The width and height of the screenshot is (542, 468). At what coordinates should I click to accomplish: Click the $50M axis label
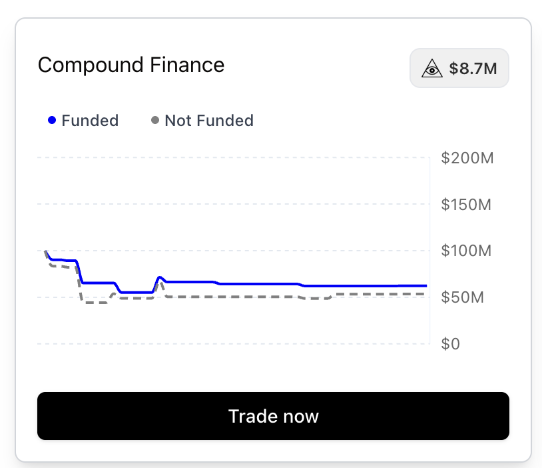[x=463, y=297]
